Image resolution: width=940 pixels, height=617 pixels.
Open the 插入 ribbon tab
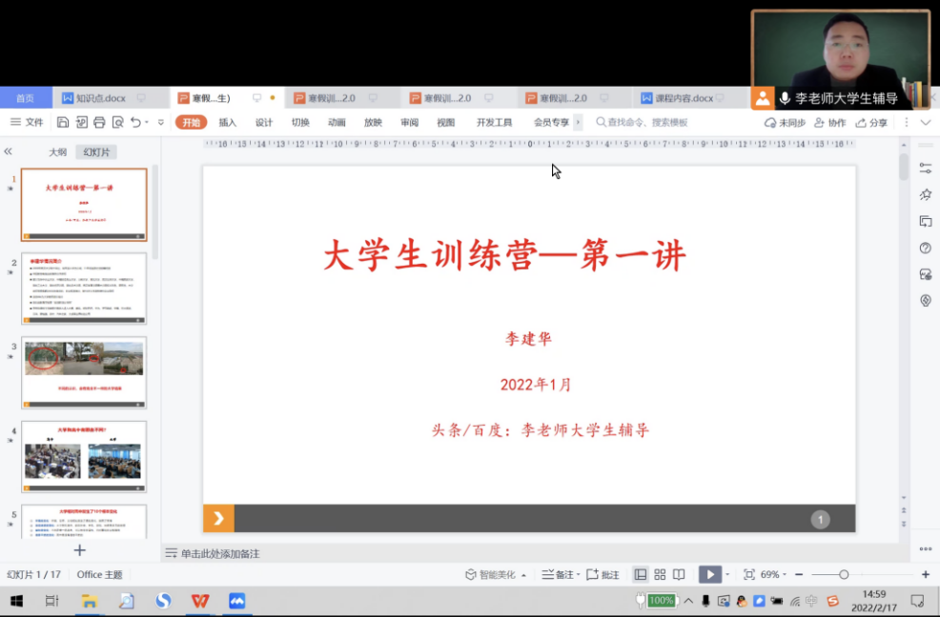[228, 123]
